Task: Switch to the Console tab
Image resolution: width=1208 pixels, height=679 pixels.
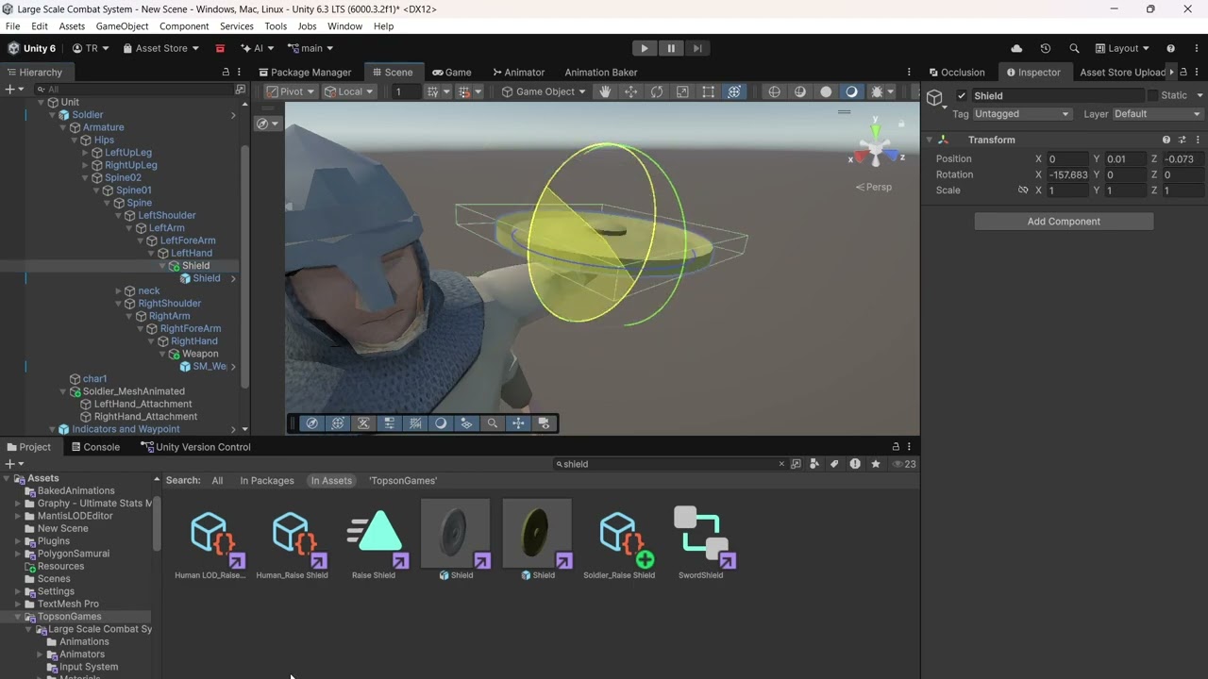Action: coord(95,447)
